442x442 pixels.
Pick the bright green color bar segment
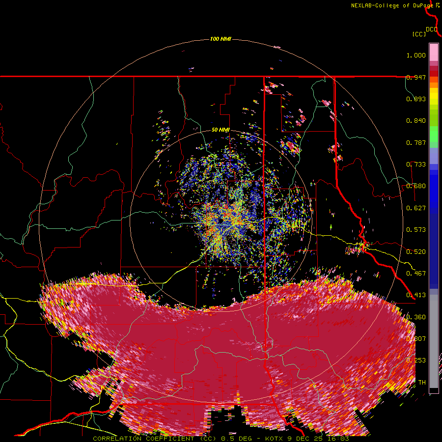coord(434,134)
